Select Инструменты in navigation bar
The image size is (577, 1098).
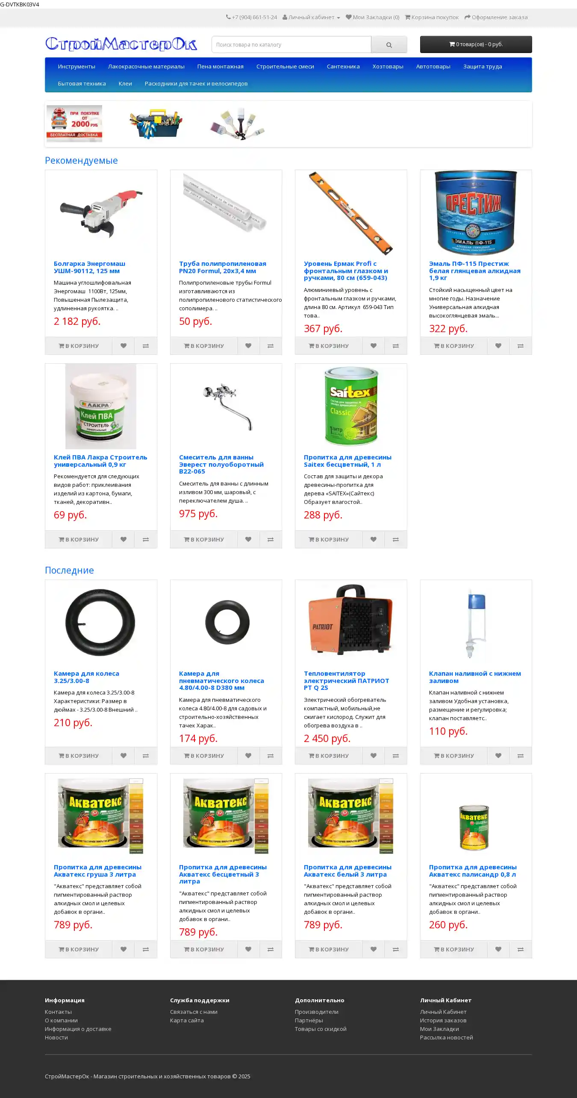[77, 67]
